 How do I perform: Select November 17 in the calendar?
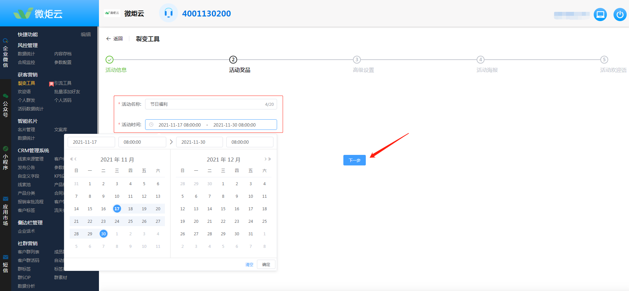(117, 209)
